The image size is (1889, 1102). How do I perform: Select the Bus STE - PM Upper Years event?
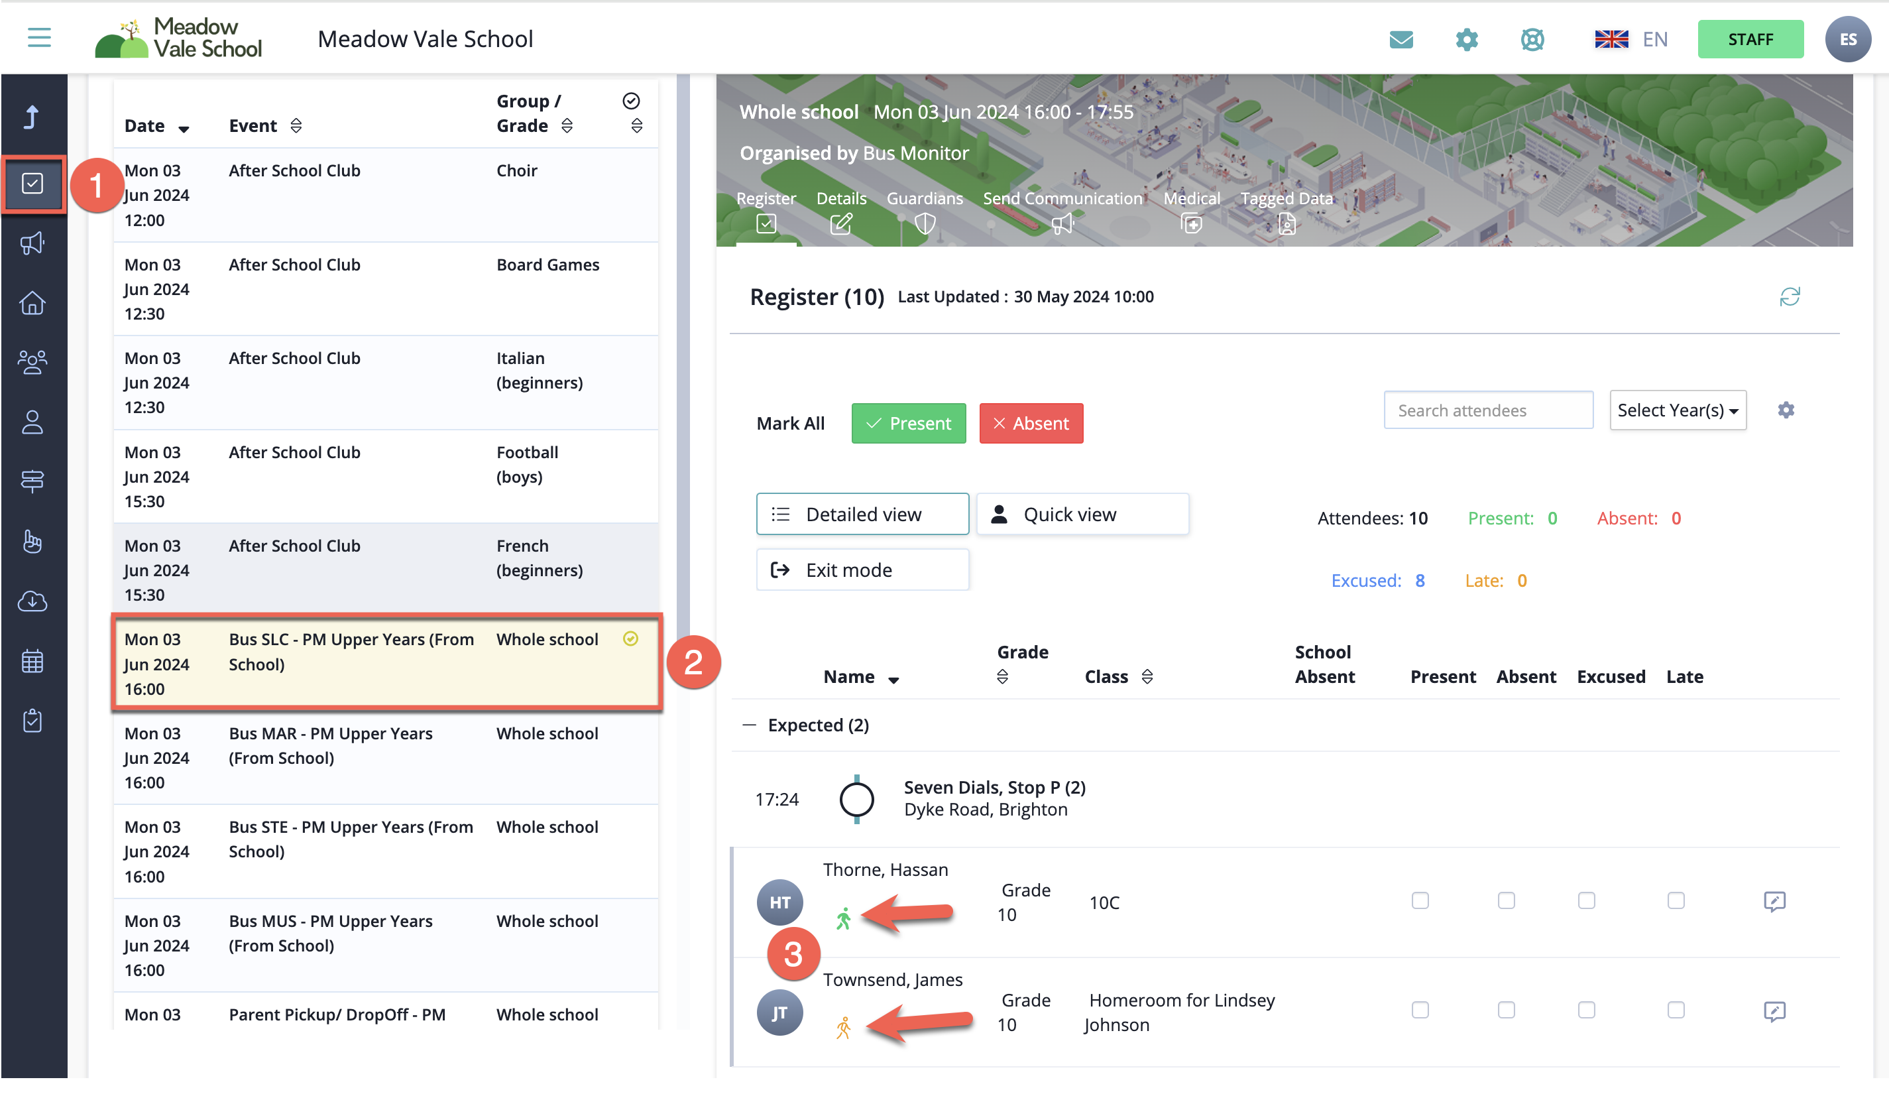(x=386, y=851)
